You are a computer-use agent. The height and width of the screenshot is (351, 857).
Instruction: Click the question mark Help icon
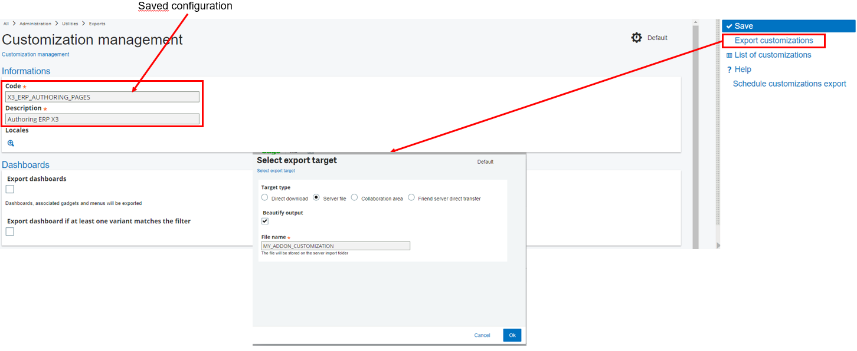(730, 69)
